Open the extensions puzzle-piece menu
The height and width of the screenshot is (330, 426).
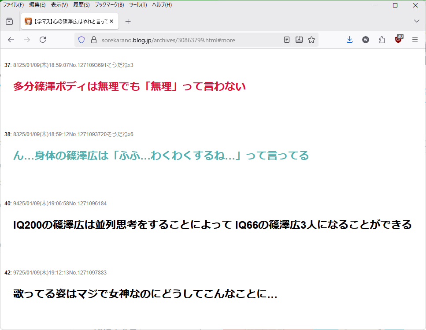pos(382,40)
